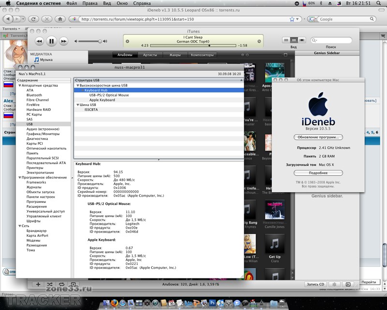This screenshot has height=310, width=387.
Task: Skip to previous track in iTunes
Action: (39, 41)
